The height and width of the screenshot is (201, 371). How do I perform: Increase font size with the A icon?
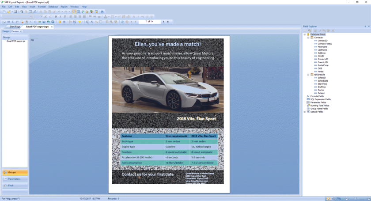click(x=45, y=17)
